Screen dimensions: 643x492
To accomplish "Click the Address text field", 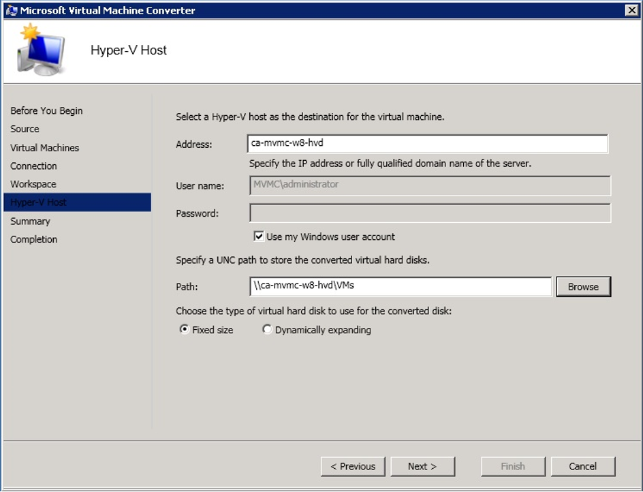I will click(427, 144).
